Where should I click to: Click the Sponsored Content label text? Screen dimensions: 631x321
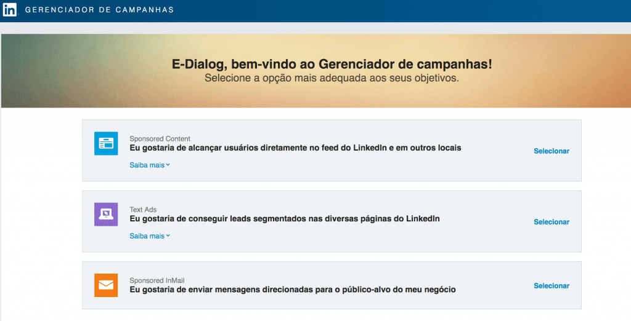pos(160,139)
